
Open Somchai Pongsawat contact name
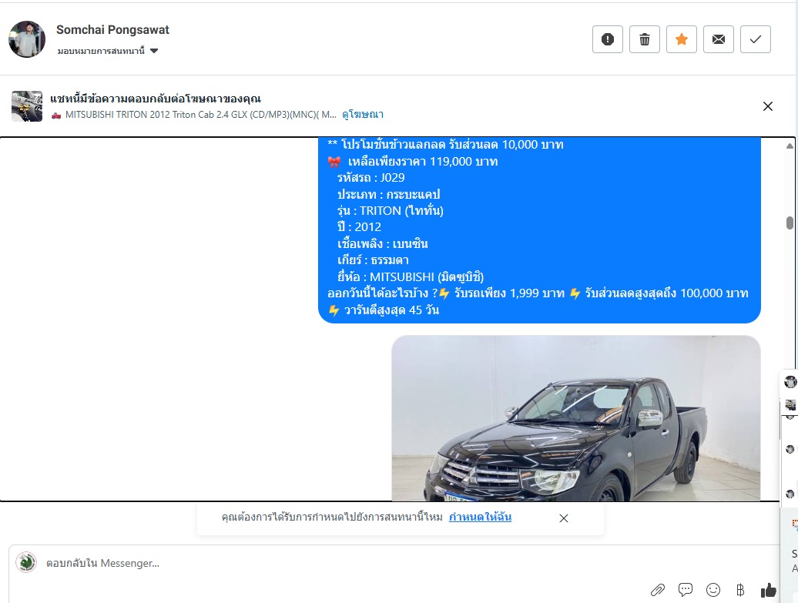pos(112,30)
